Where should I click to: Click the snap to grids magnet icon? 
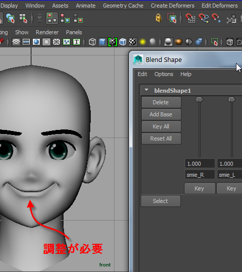[x=191, y=18]
